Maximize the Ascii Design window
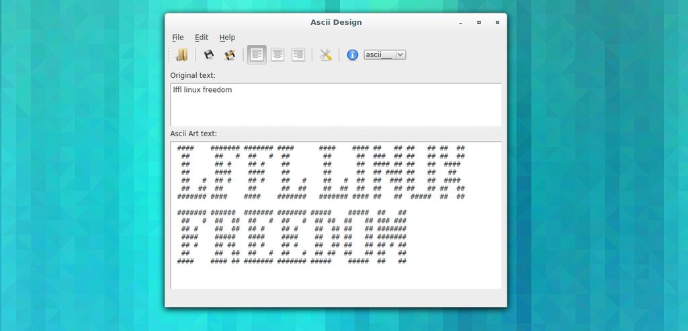This screenshot has height=331, width=688. coord(479,22)
